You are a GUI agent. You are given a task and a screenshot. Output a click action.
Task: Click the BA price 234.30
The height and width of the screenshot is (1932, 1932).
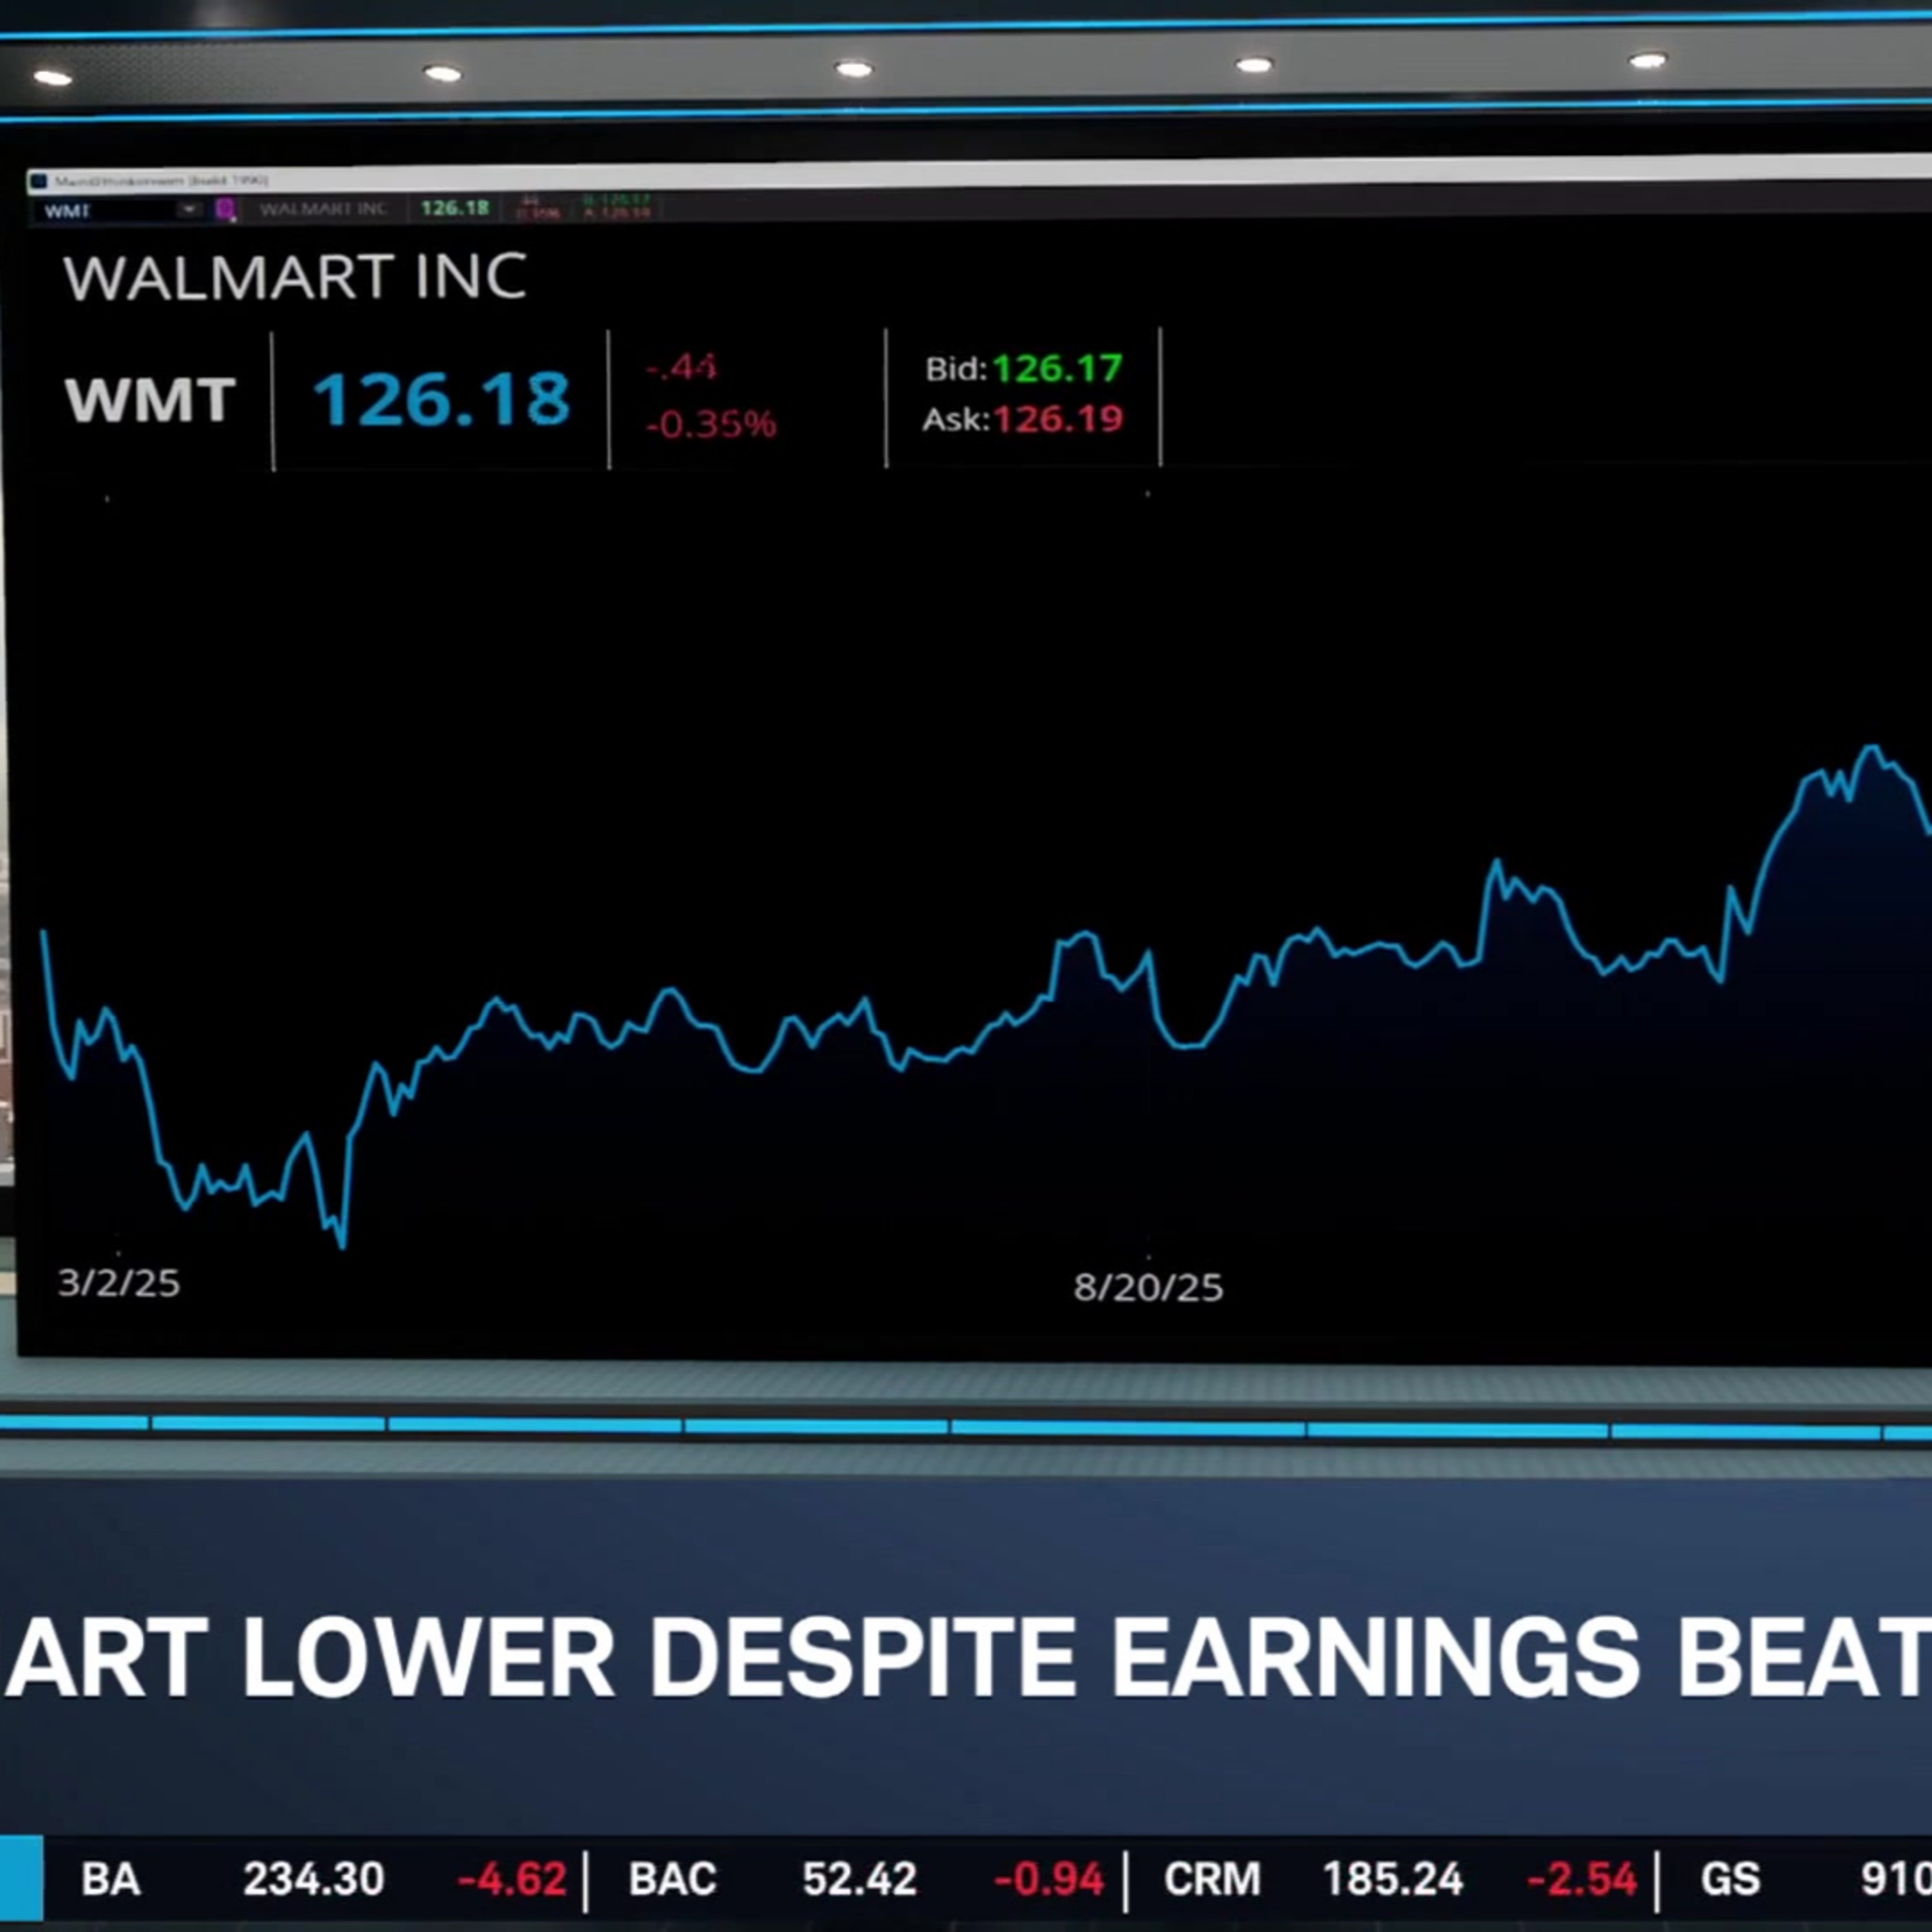pos(313,1879)
